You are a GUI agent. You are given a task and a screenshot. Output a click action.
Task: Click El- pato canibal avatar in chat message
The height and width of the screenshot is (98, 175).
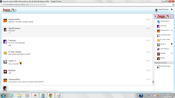(5, 53)
